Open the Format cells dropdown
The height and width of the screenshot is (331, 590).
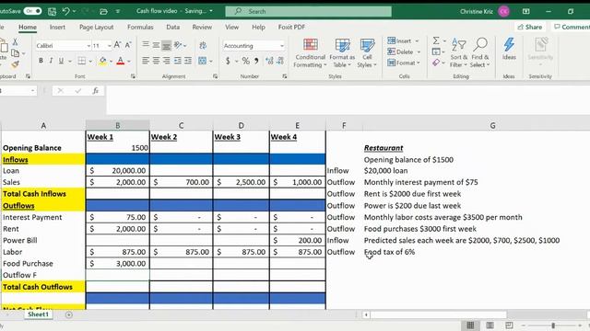click(404, 63)
